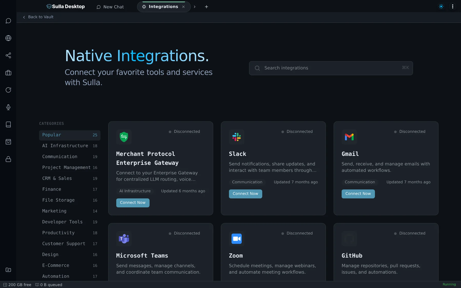Click the Sulla Desktop logo
The width and height of the screenshot is (461, 288).
66,7
